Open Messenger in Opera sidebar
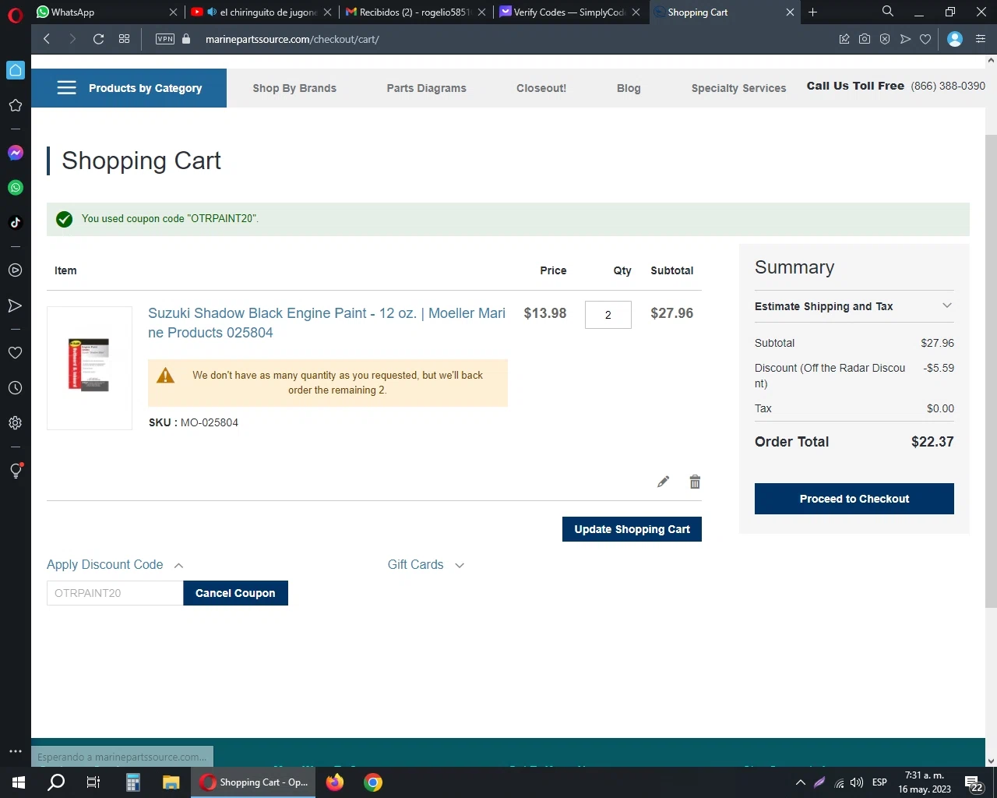The height and width of the screenshot is (798, 997). click(16, 153)
